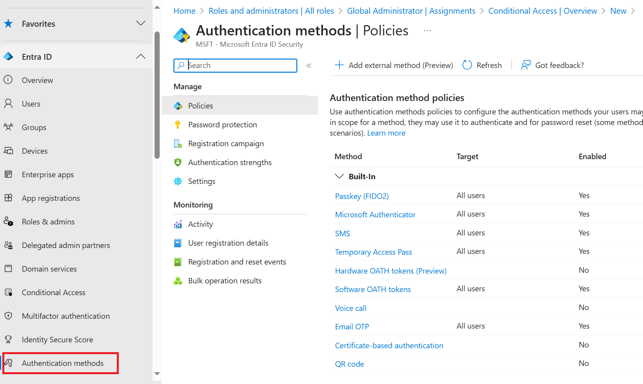Click the Favorites star icon
643x384 pixels.
coord(8,24)
